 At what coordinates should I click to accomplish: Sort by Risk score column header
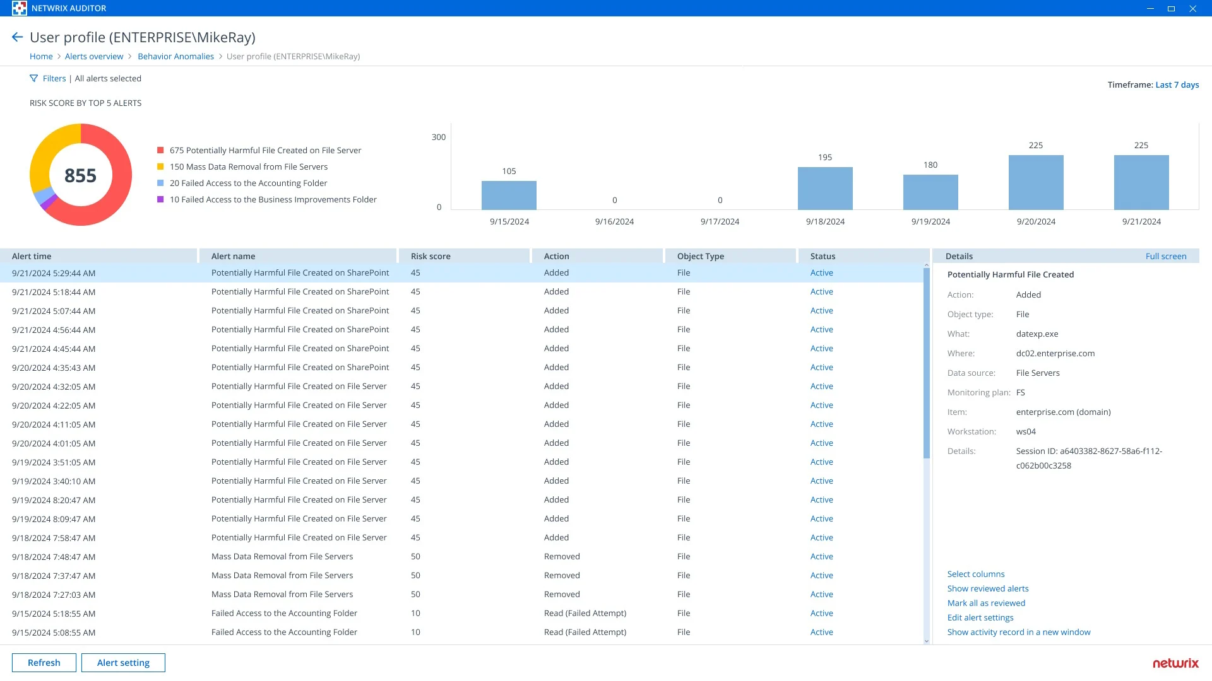(464, 256)
